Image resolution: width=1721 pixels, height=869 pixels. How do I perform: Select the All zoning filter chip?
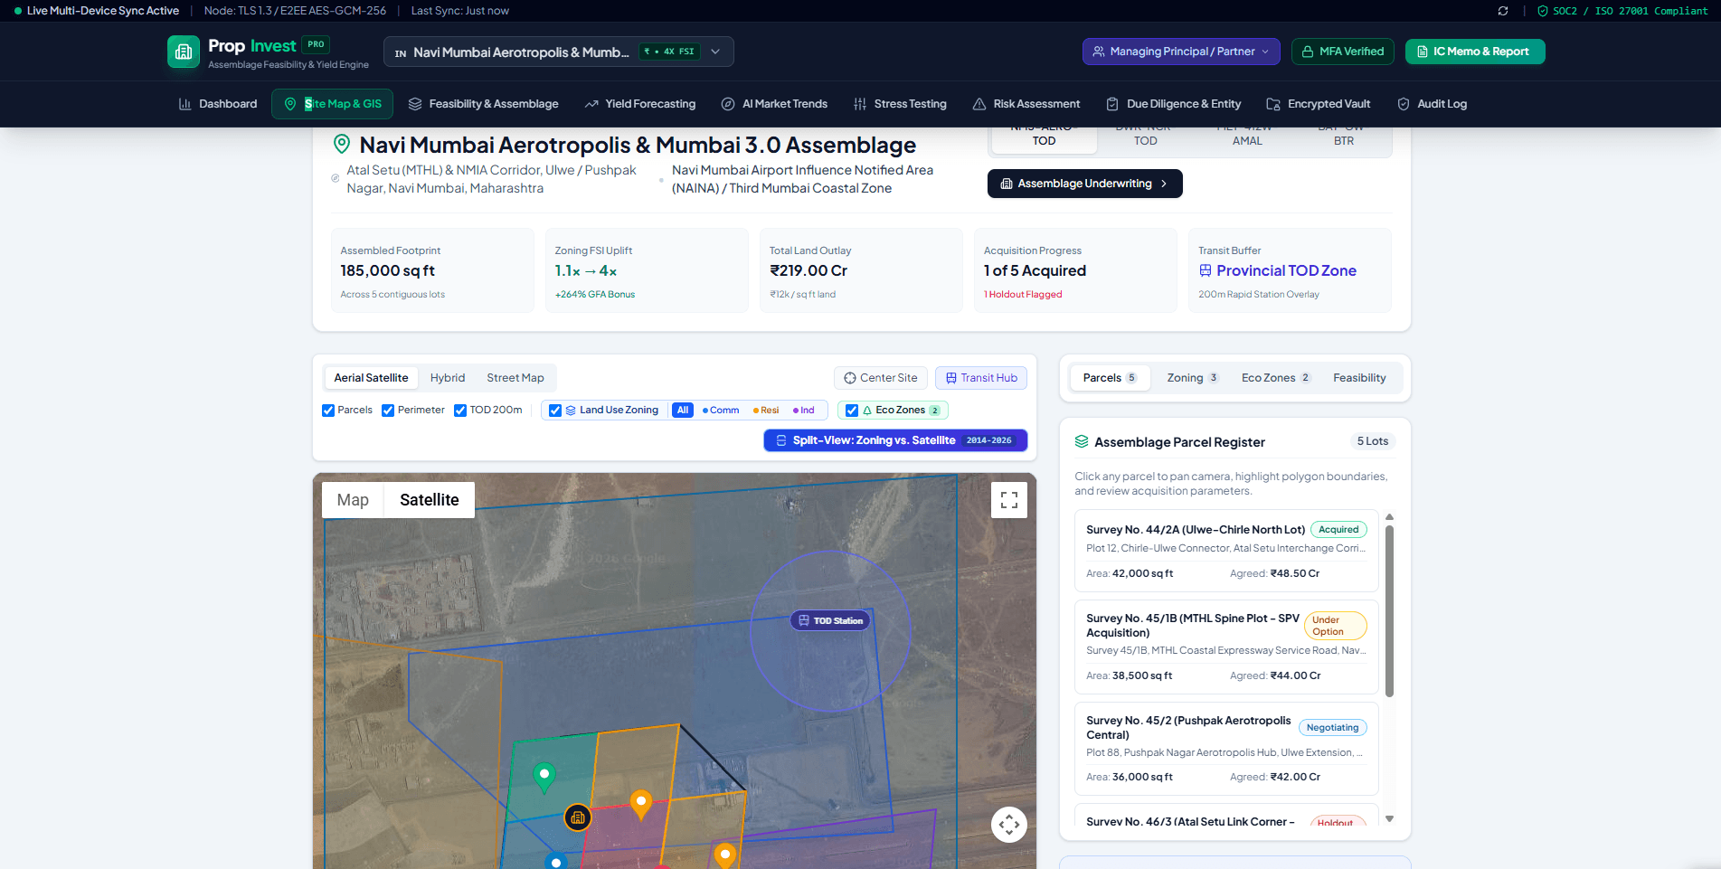[x=683, y=411]
